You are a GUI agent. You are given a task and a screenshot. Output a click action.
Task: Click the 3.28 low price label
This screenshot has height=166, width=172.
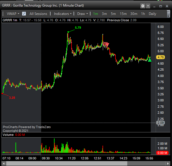(x=12, y=98)
